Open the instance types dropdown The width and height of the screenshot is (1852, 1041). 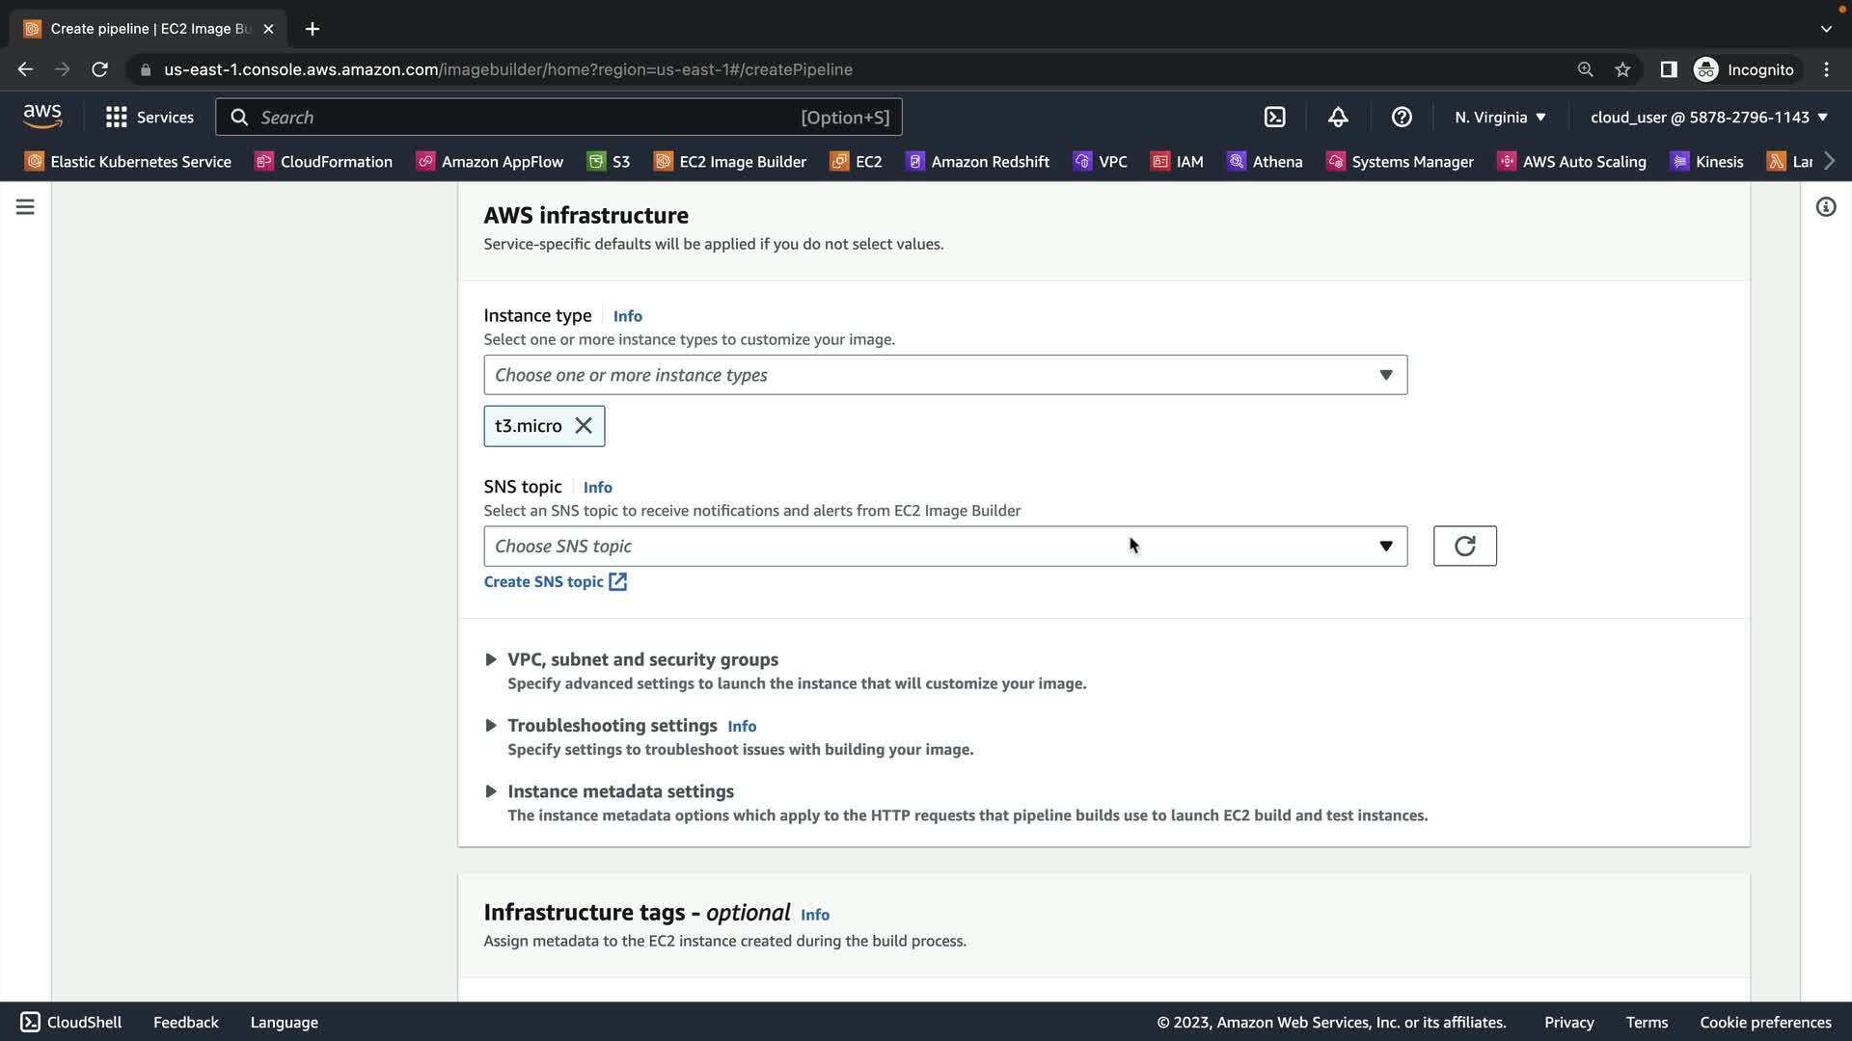tap(944, 375)
